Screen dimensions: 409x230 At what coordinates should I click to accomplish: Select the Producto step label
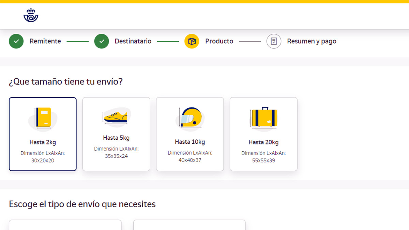[219, 41]
